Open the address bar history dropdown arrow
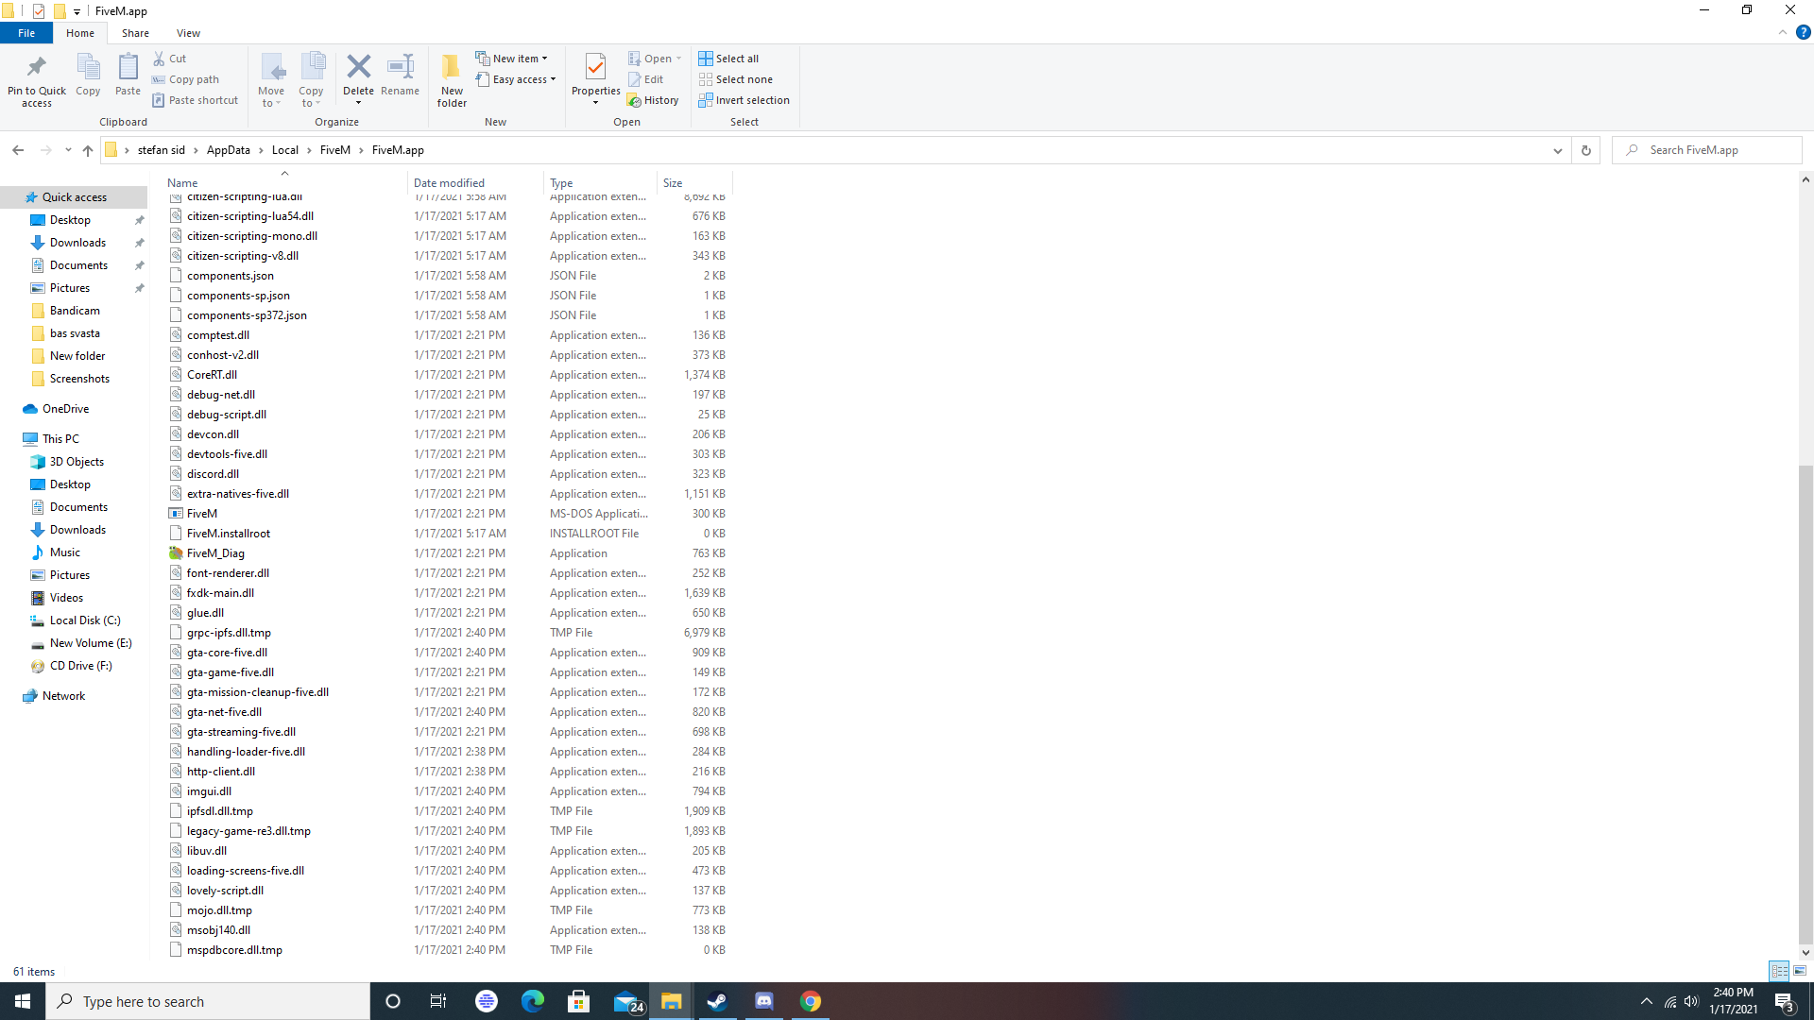 pos(1558,150)
